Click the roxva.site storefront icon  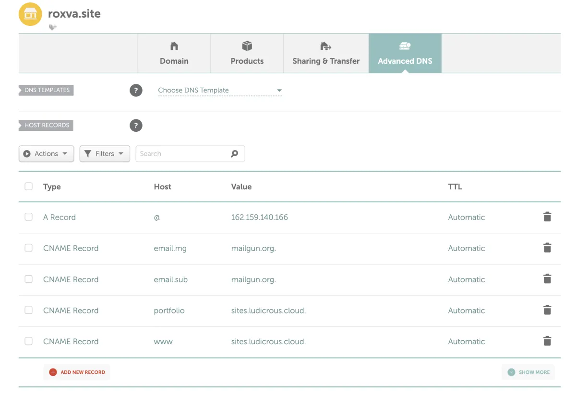click(x=30, y=14)
